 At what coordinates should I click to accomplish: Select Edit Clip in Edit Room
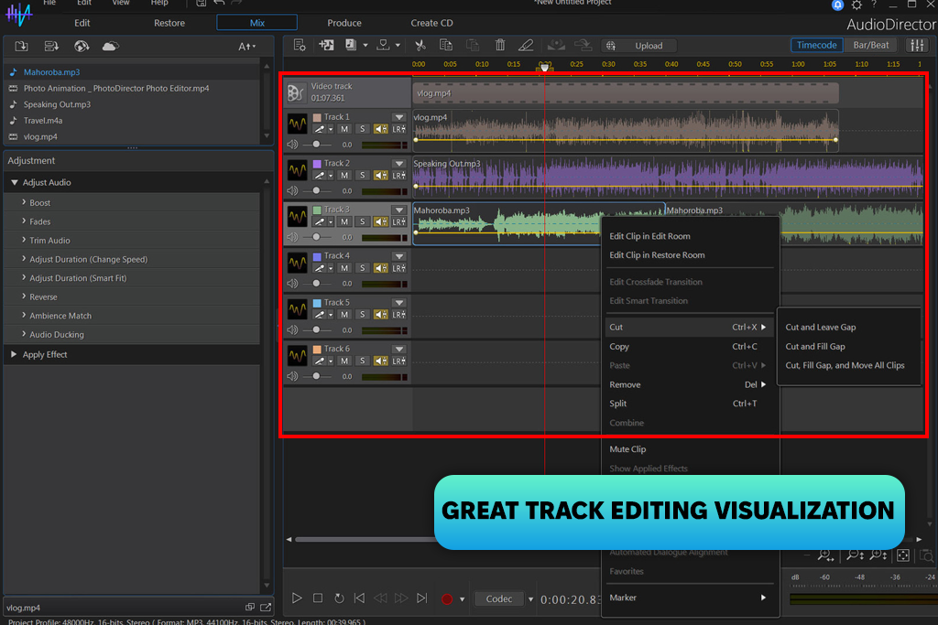coord(649,236)
